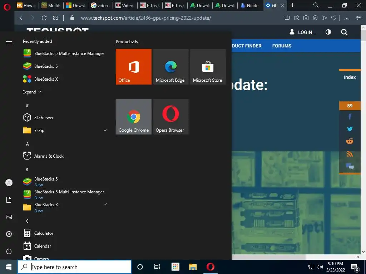Image resolution: width=366 pixels, height=274 pixels.
Task: Switch to the Ninite tab
Action: pos(250,5)
